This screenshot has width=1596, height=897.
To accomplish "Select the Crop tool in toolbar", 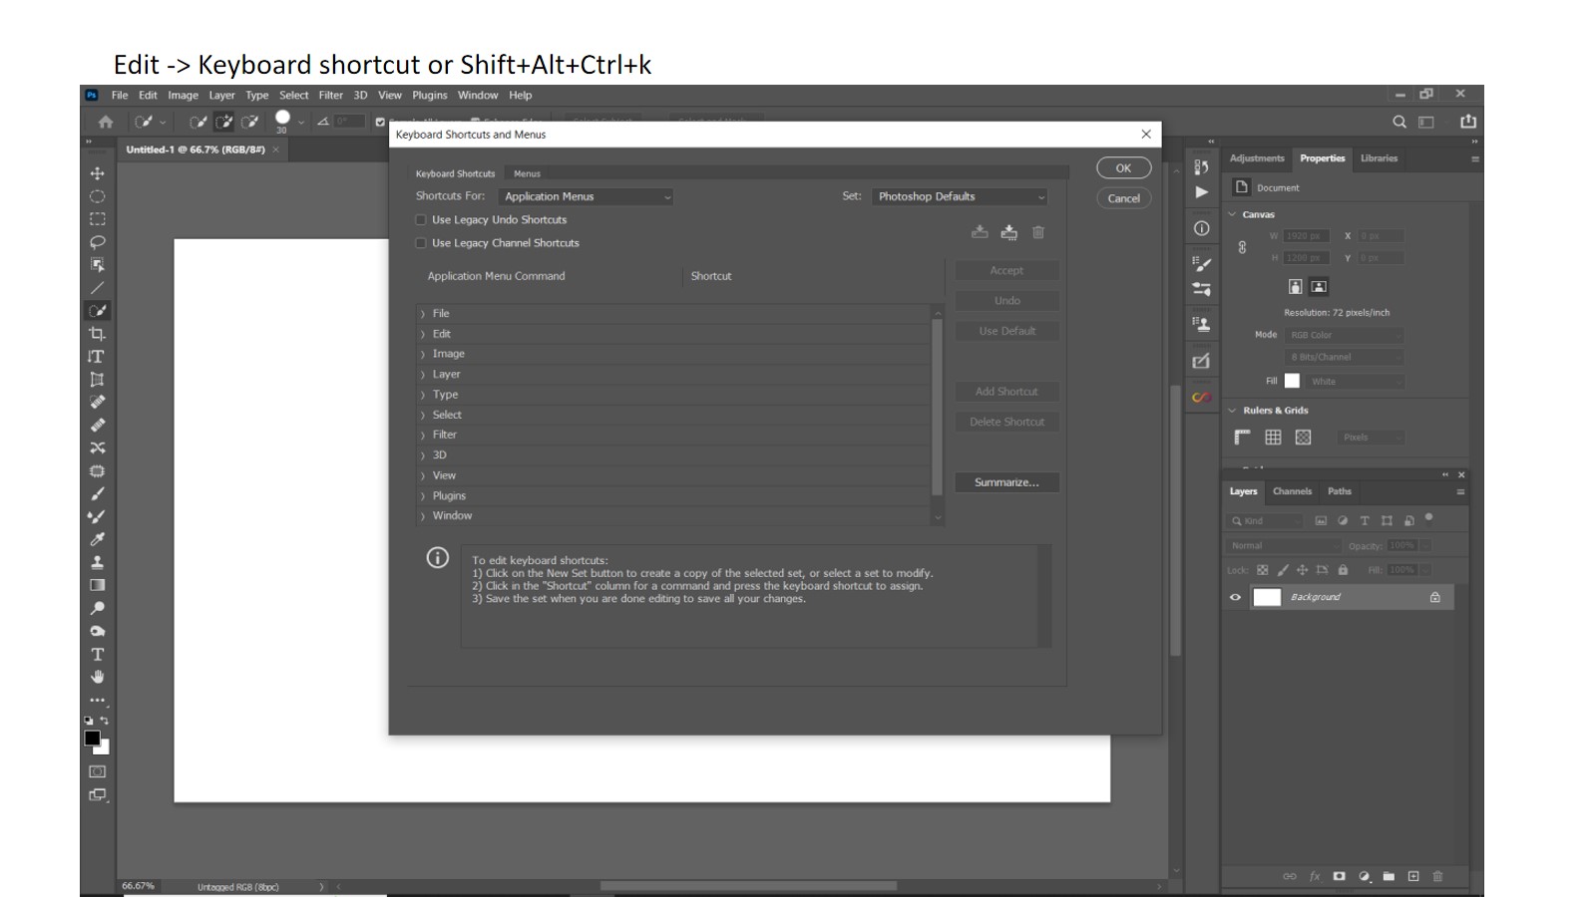I will pos(97,334).
